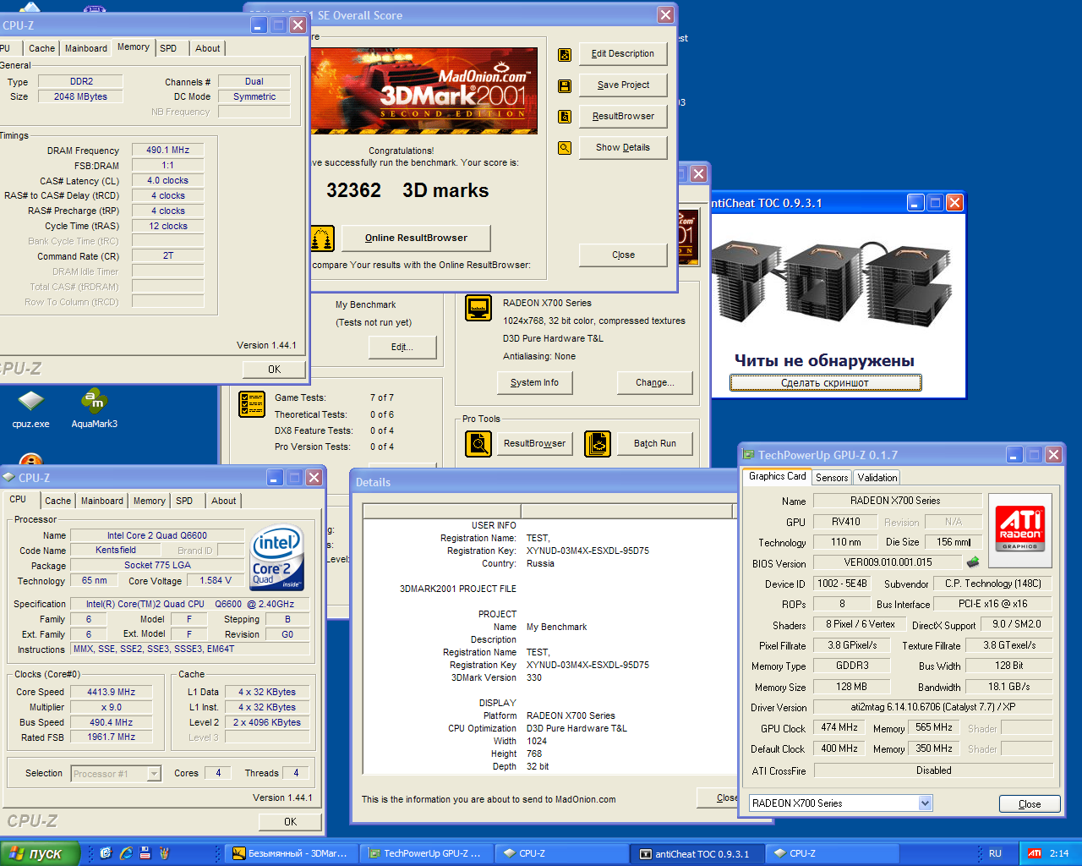1082x866 pixels.
Task: Click the DRAM Frequency value field
Action: click(168, 151)
